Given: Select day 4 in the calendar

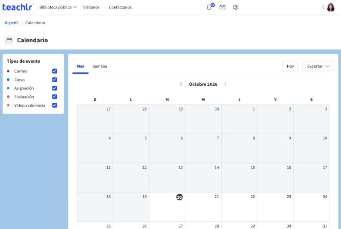Looking at the screenshot, I should click(95, 148).
